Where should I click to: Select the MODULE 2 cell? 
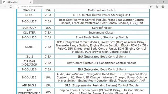(29, 77)
